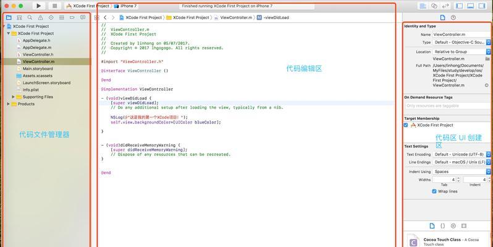
Task: Open the Location Relative to Group dropdown
Action: coord(461,51)
